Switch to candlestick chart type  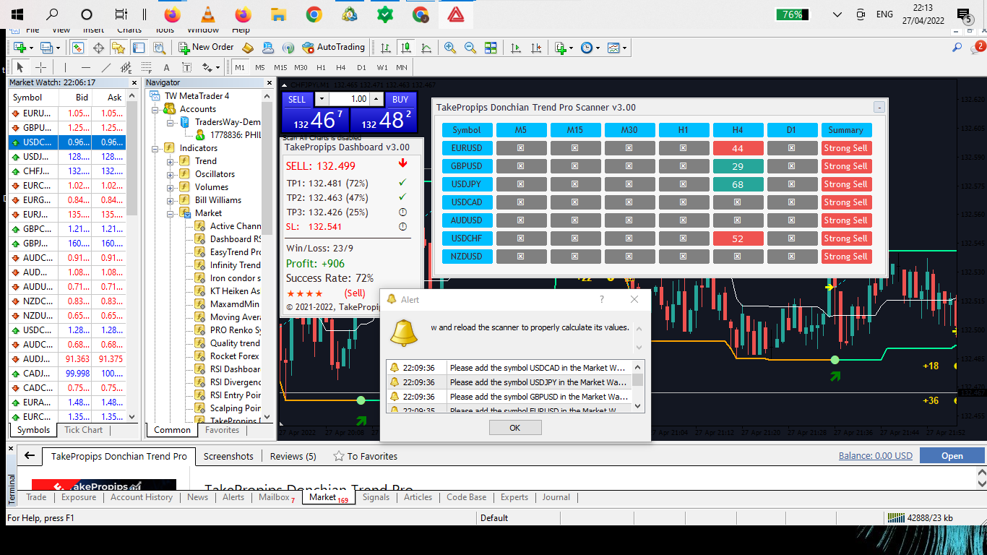pos(406,48)
